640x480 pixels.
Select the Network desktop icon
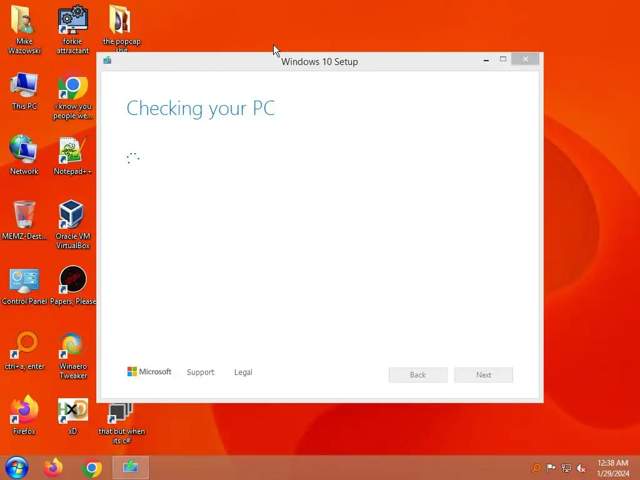24,155
